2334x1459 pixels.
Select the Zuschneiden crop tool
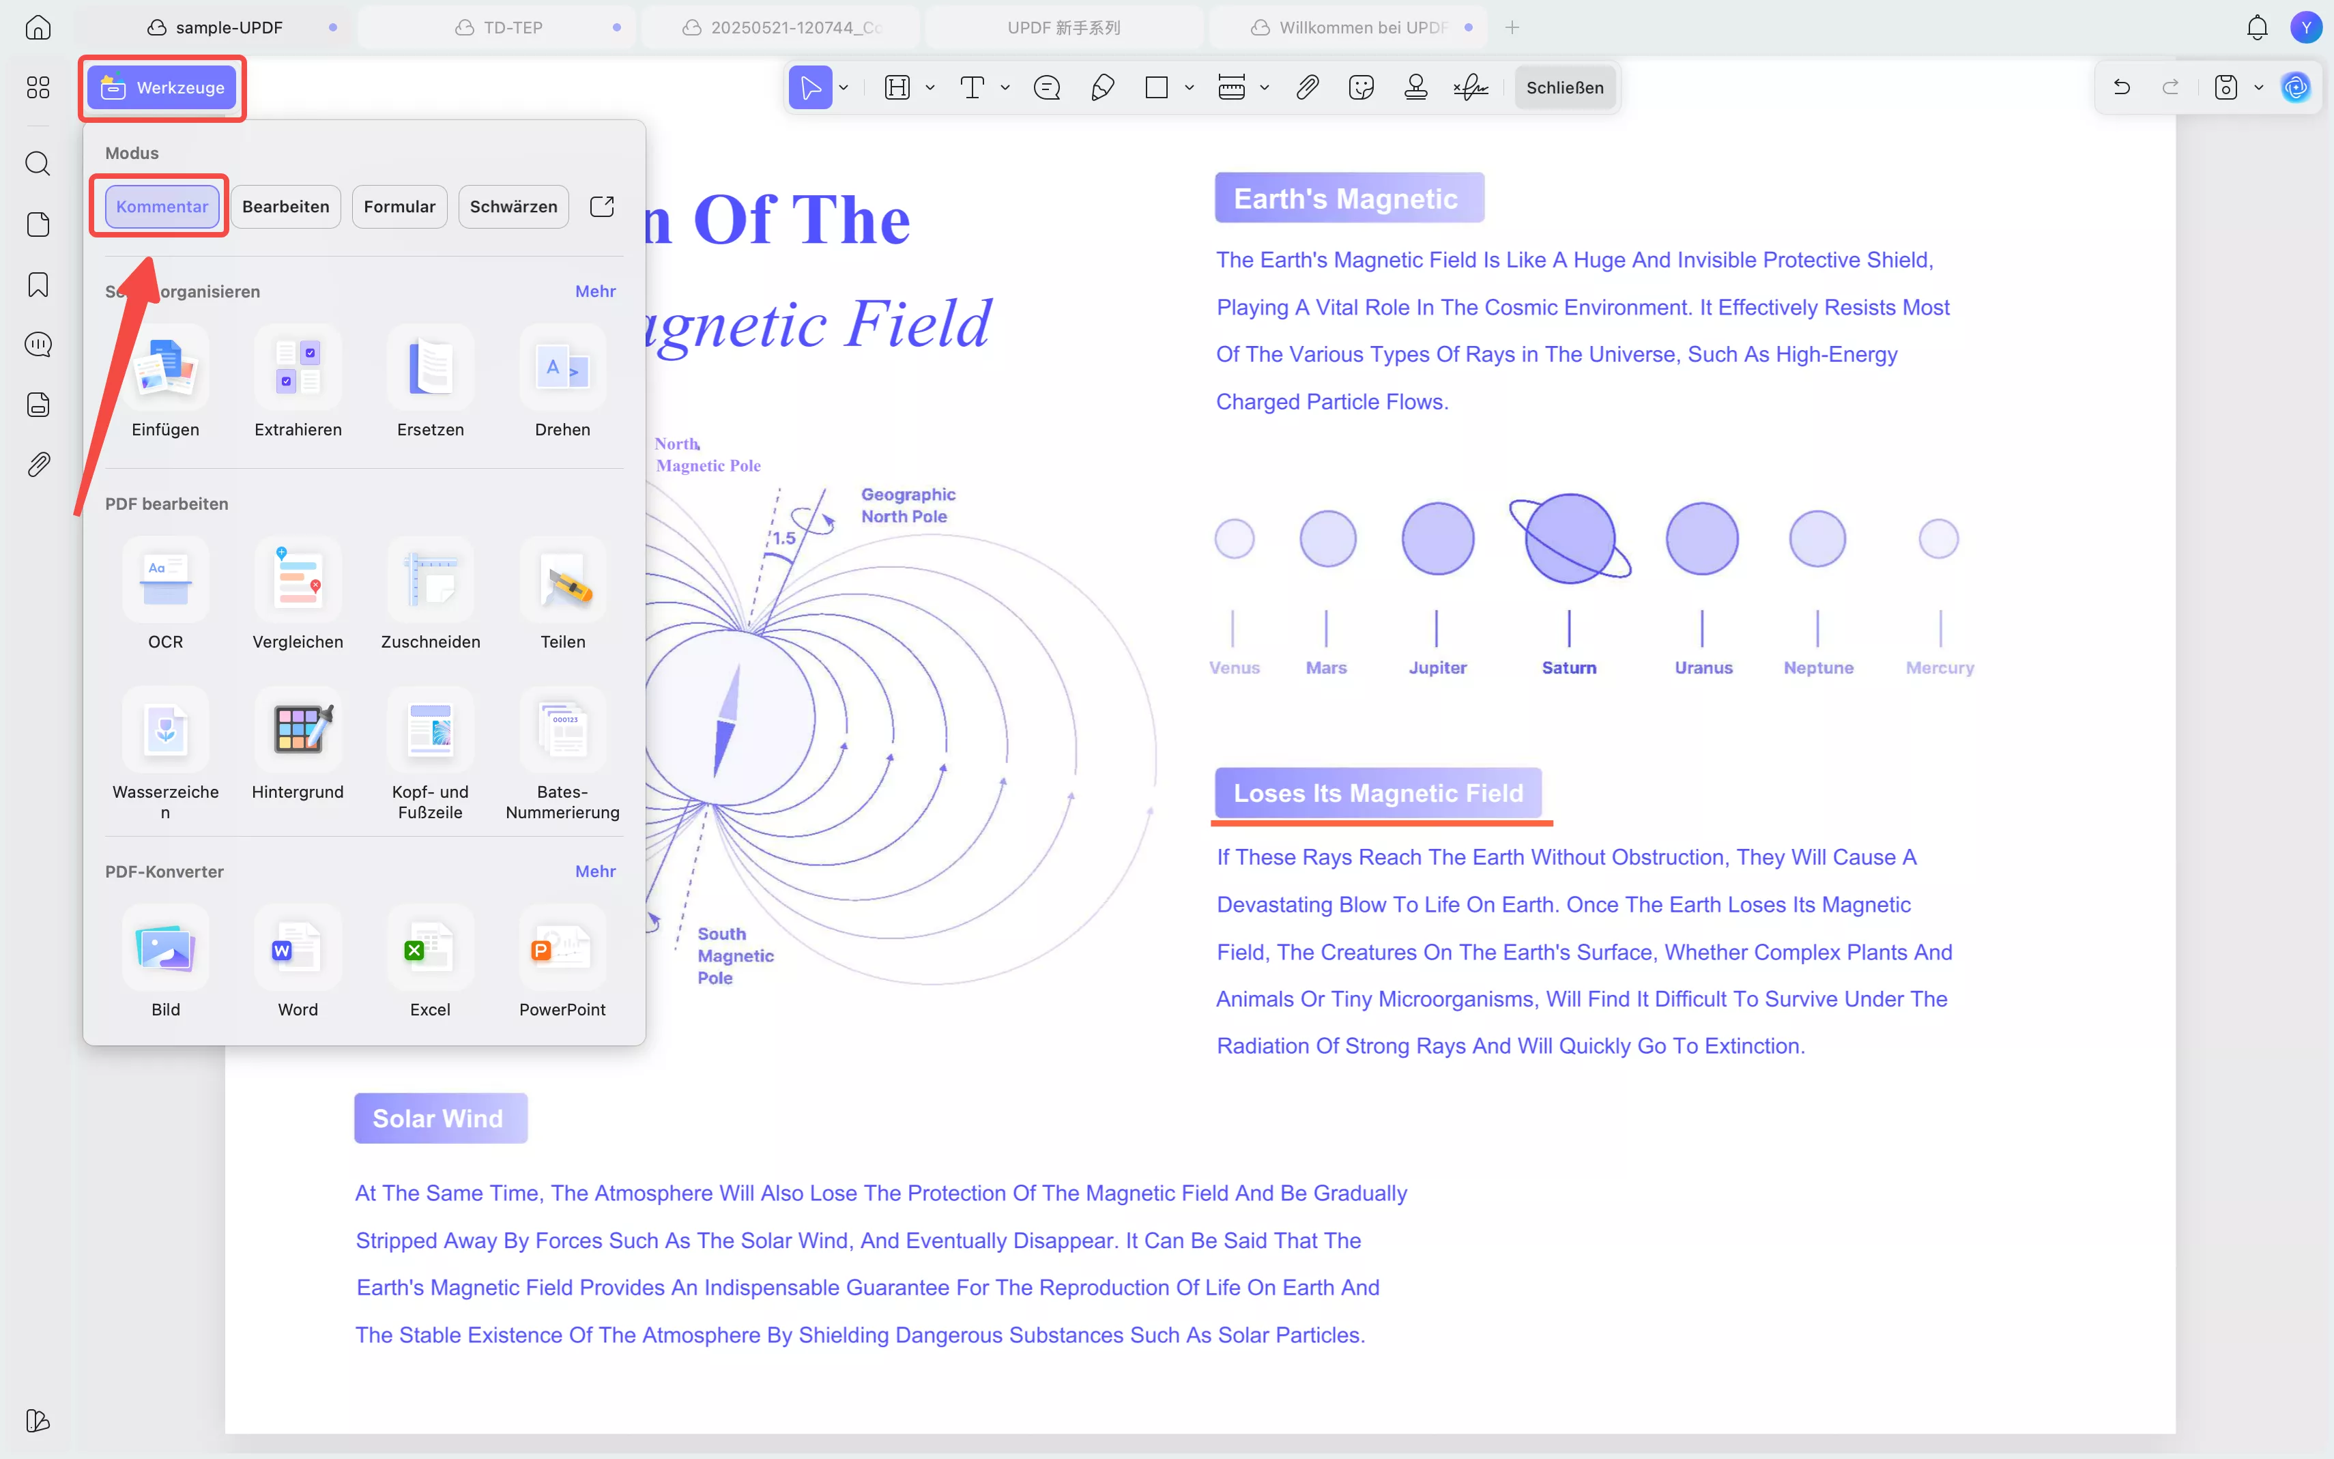431,580
